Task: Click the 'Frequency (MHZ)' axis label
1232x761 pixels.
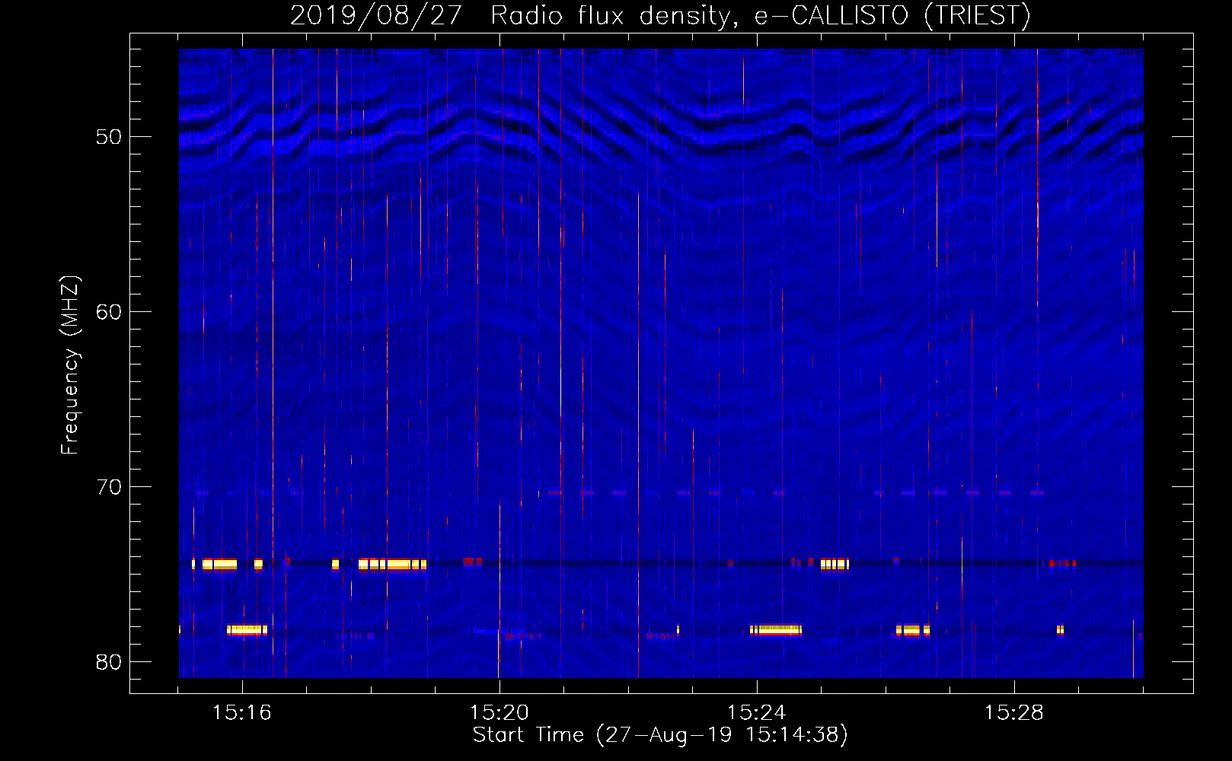Action: pyautogui.click(x=70, y=365)
